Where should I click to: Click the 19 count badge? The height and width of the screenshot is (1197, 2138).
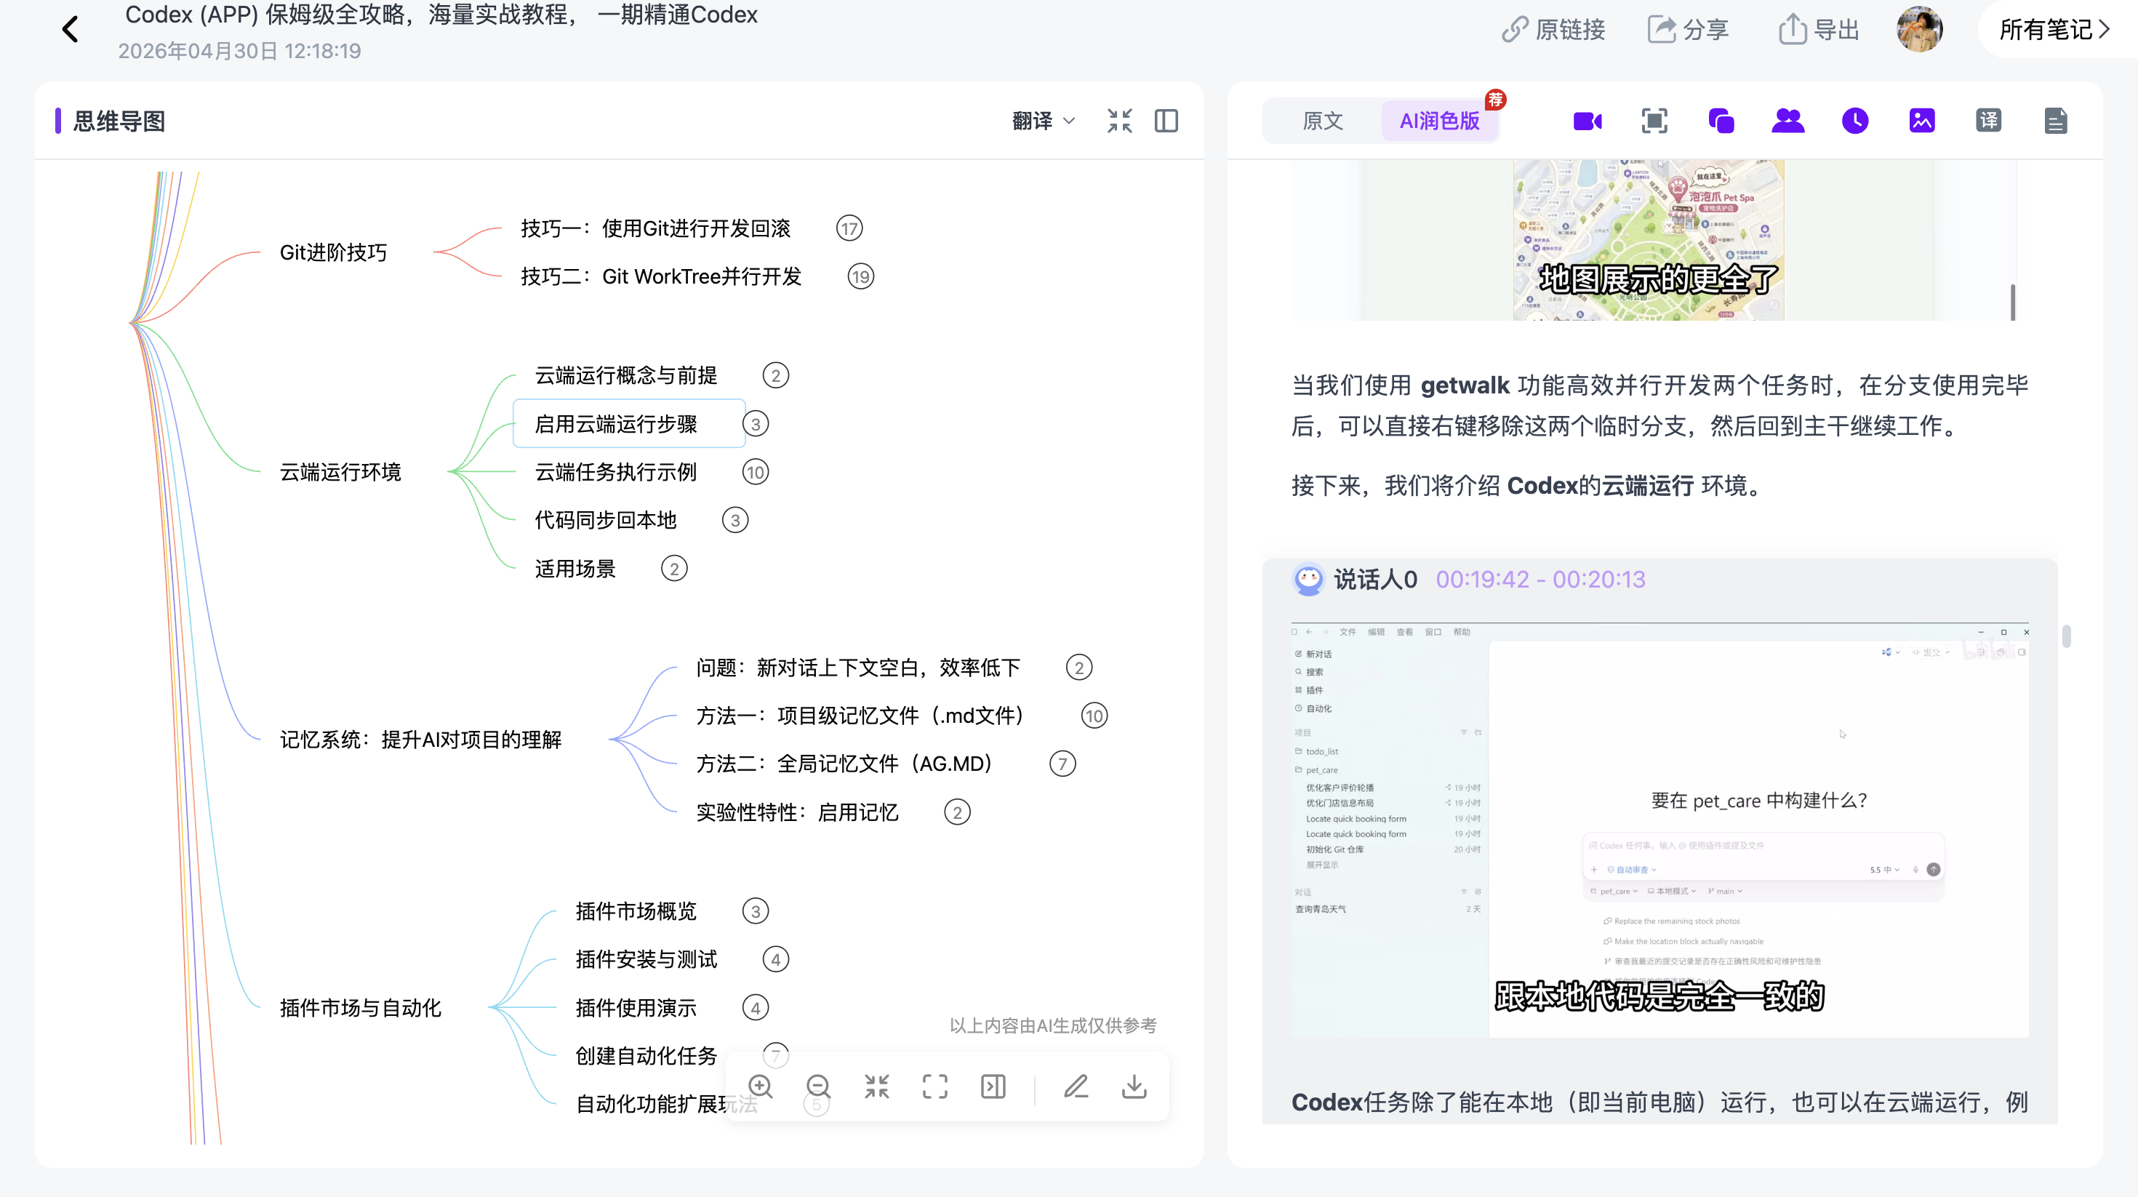[x=861, y=276]
